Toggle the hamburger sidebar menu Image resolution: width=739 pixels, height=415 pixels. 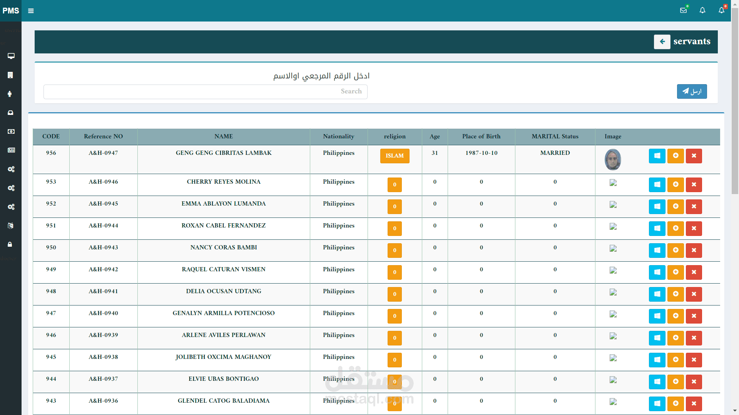coord(31,11)
